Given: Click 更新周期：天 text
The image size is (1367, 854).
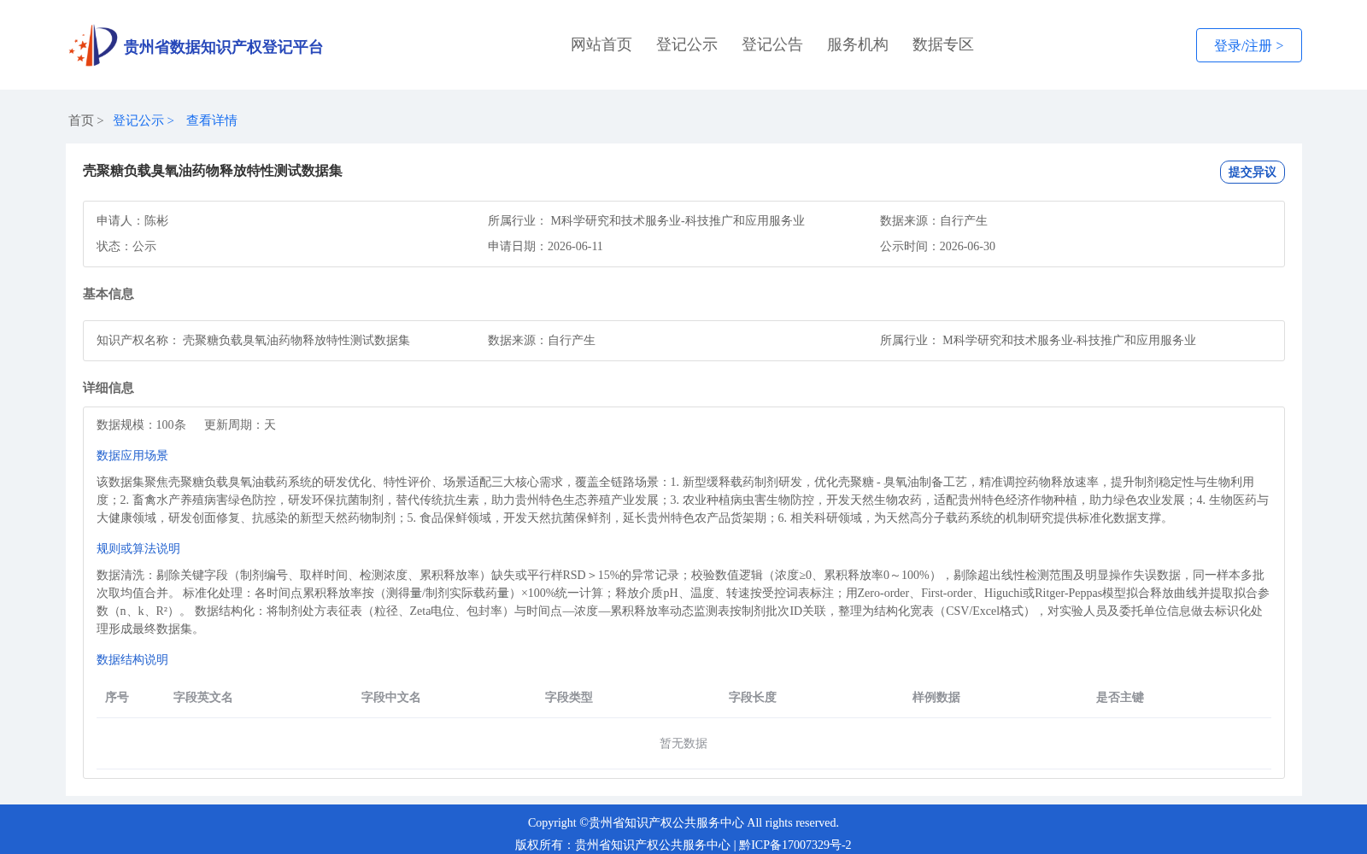Looking at the screenshot, I should coord(240,424).
